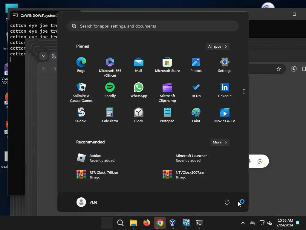Open the Clock app

pos(139,115)
